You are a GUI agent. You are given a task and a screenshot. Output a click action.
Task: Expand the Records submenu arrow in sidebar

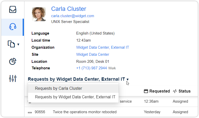tap(18, 45)
